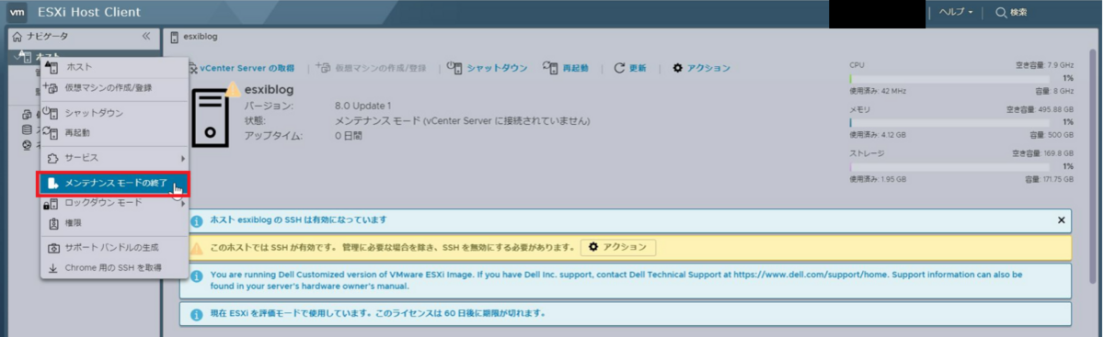Select メンテナンス モードの終了 menu entry

pyautogui.click(x=114, y=184)
